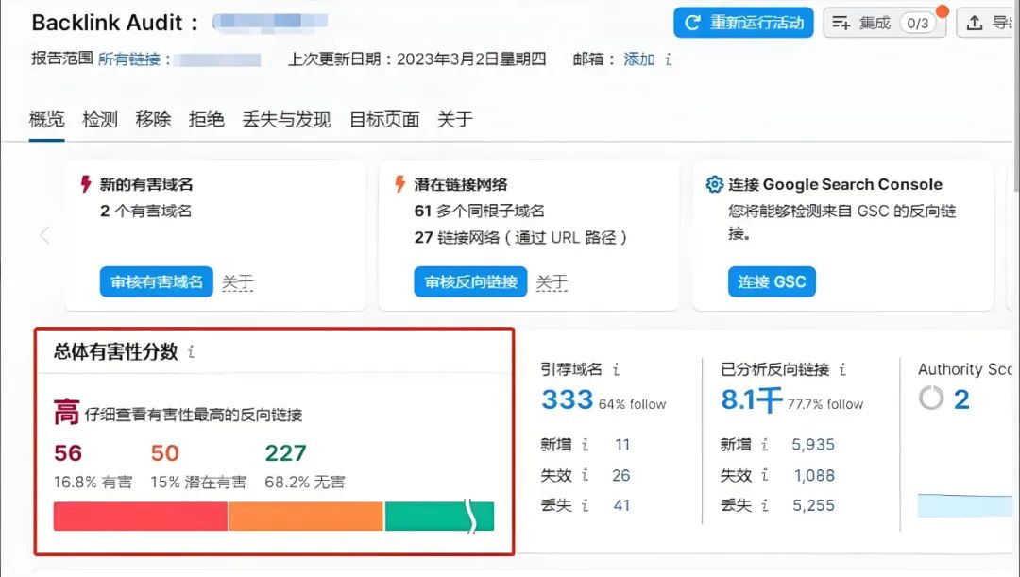
Task: Click the 连接 GSC button
Action: (x=772, y=281)
